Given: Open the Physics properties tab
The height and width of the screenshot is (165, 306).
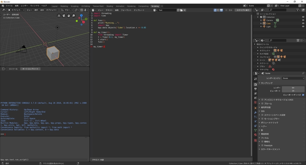Looking at the screenshot, I should tap(255, 121).
